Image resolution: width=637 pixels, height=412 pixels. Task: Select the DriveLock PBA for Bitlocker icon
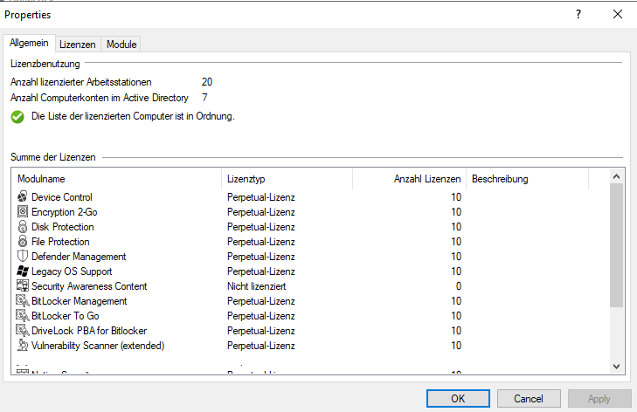(23, 331)
